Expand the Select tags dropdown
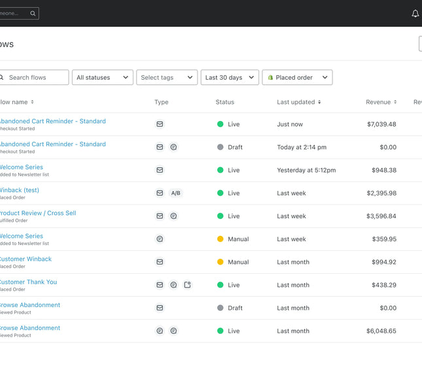Screen dimensions: 422x379 [167, 78]
